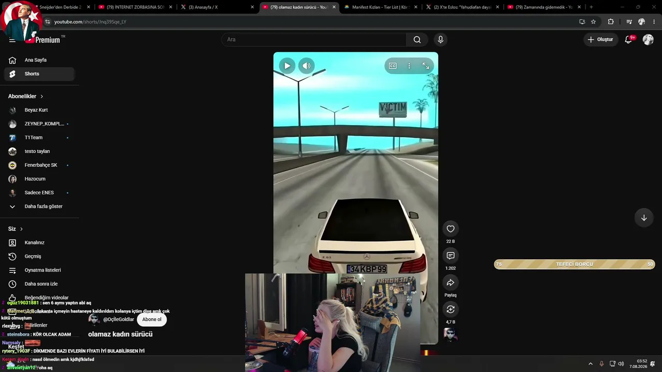
Task: Close the olamaz kadın sürücü tab
Action: tap(334, 7)
